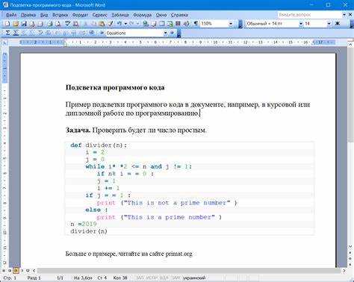The height and width of the screenshot is (282, 354).
Task: Select Print Layout view button in status area
Action: coord(16,270)
